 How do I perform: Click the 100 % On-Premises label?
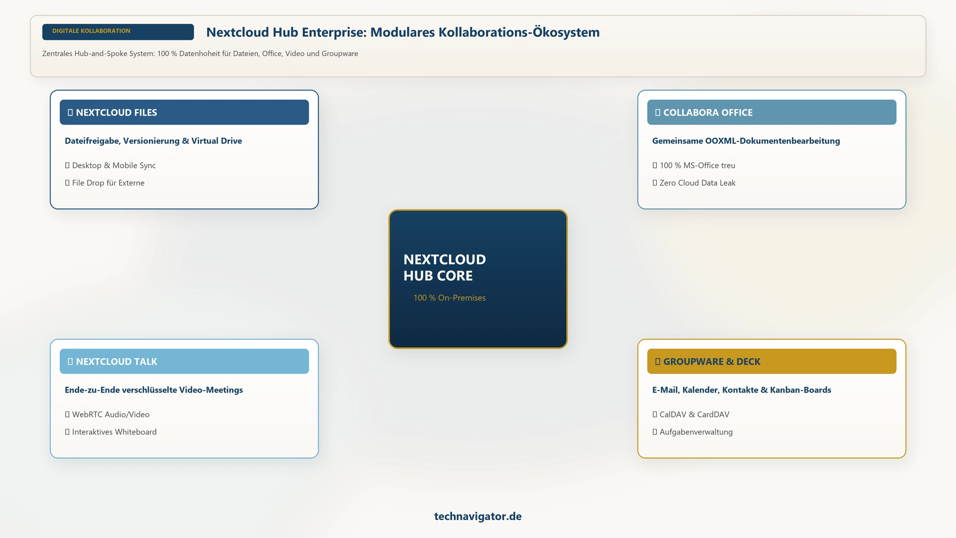[450, 298]
